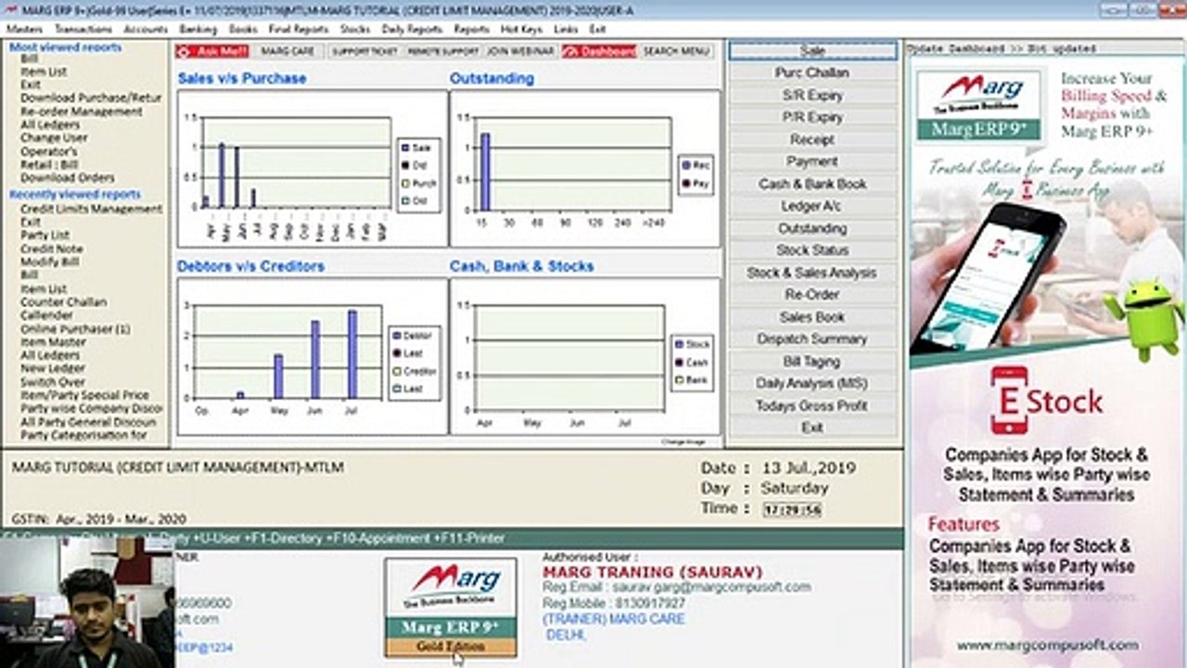This screenshot has height=668, width=1187.
Task: Click the time field showing 17:29:56
Action: pos(792,509)
